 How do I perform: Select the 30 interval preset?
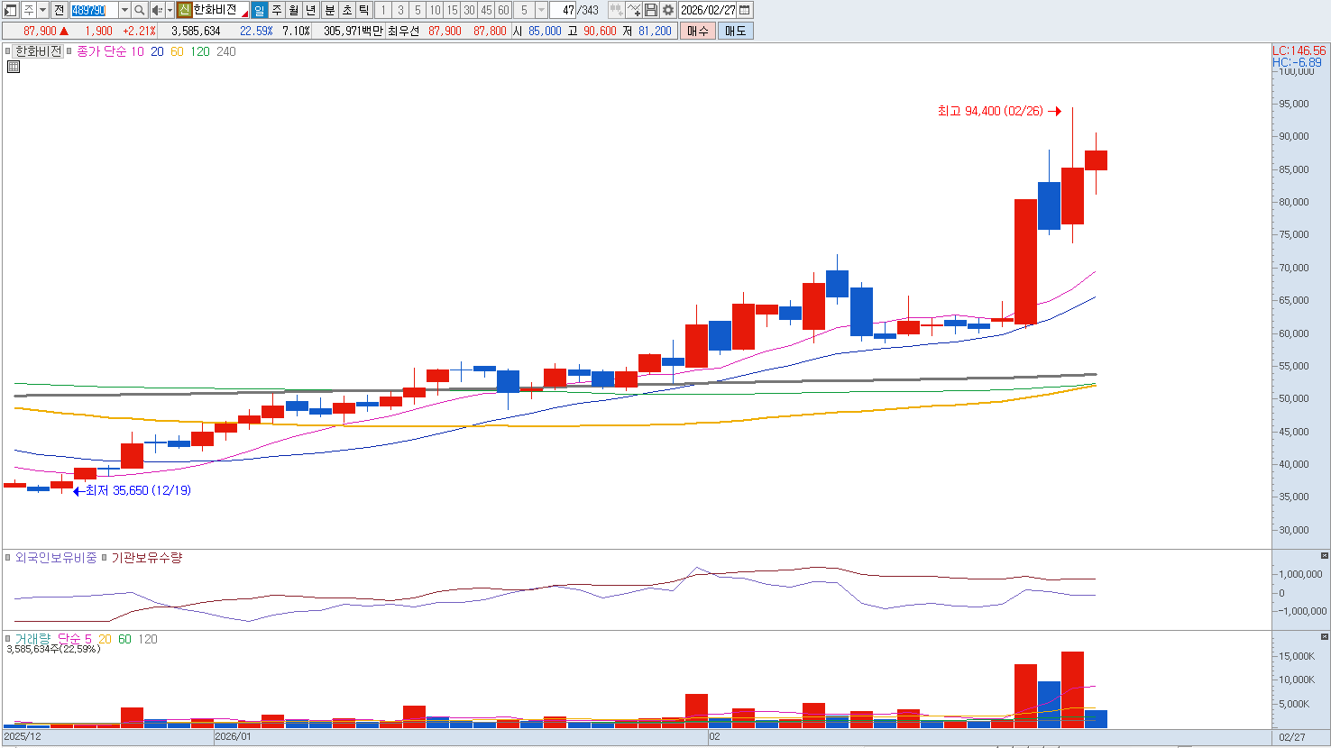point(469,10)
